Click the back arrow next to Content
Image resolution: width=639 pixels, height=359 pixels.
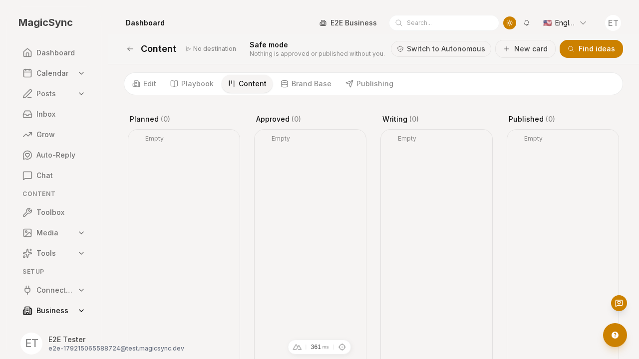[130, 49]
